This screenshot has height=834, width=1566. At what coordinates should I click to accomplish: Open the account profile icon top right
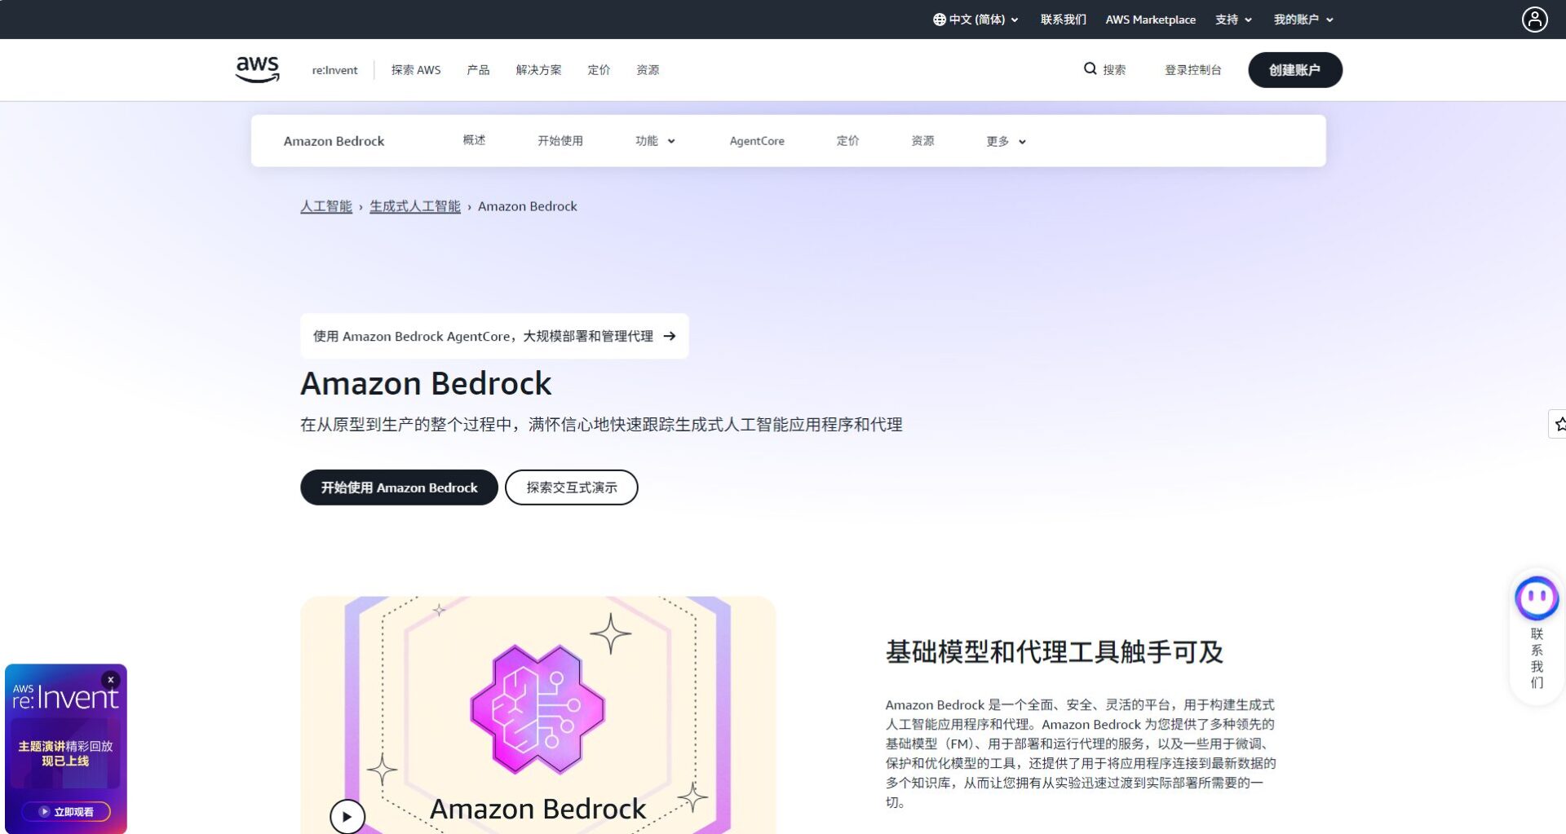point(1536,19)
